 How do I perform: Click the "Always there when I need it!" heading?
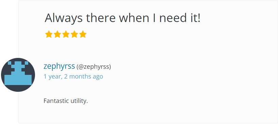click(122, 18)
